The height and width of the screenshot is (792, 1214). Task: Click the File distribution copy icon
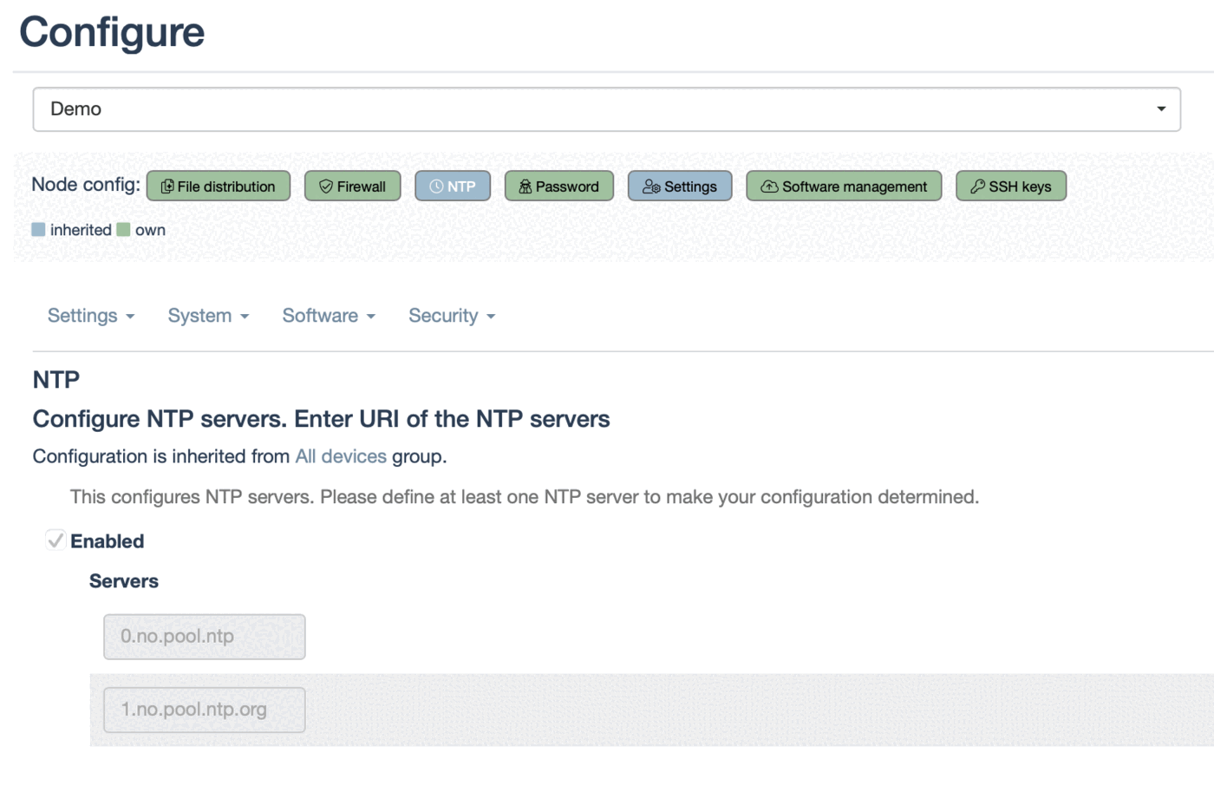[x=167, y=187]
